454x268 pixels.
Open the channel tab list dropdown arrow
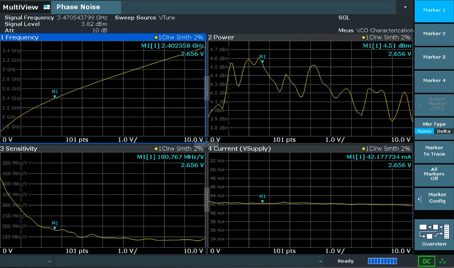(406, 7)
